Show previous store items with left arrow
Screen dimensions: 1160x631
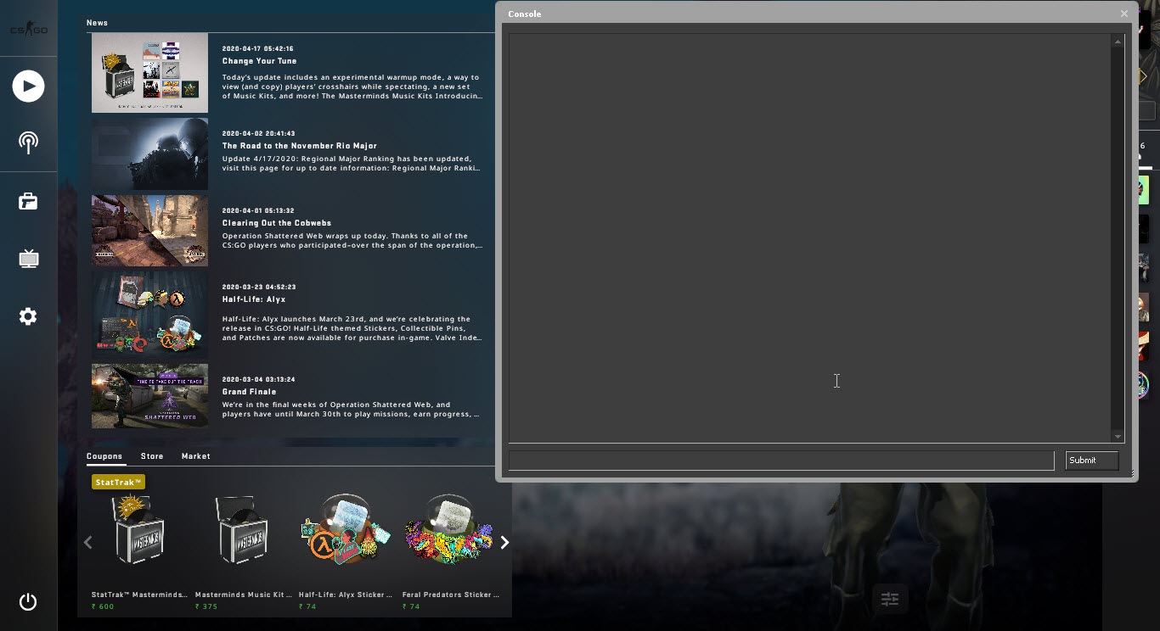[x=87, y=542]
